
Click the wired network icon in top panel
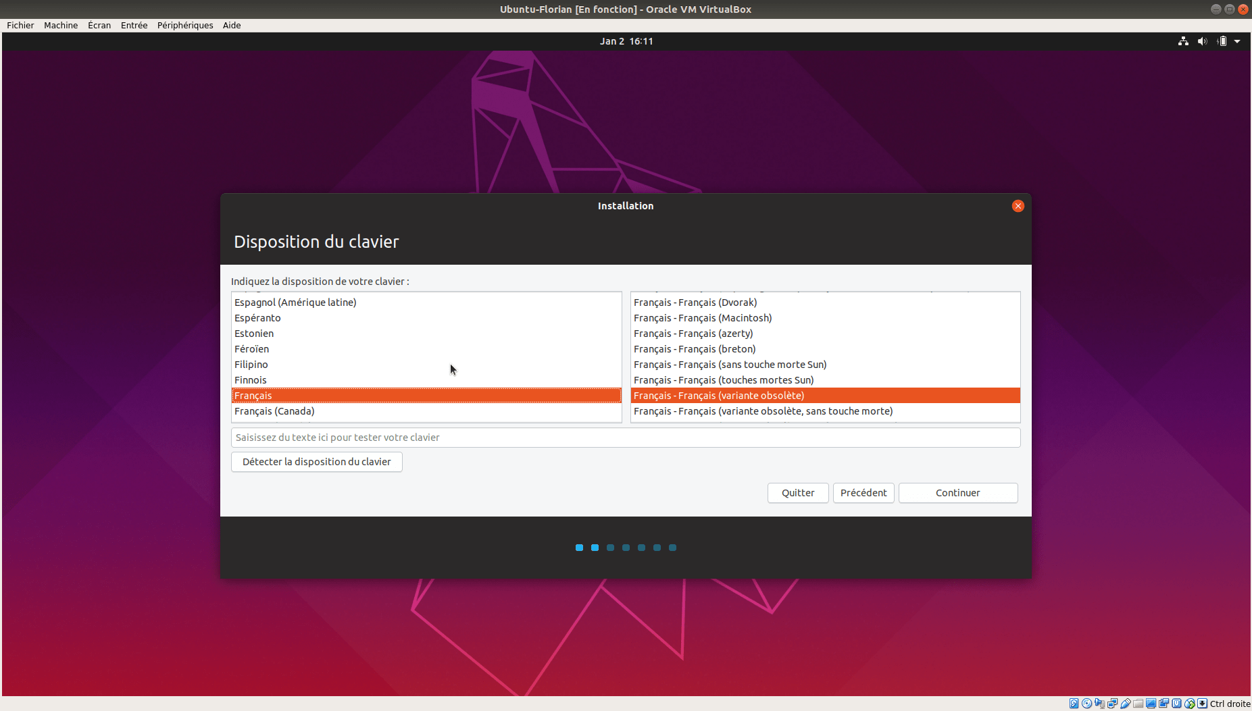tap(1183, 41)
